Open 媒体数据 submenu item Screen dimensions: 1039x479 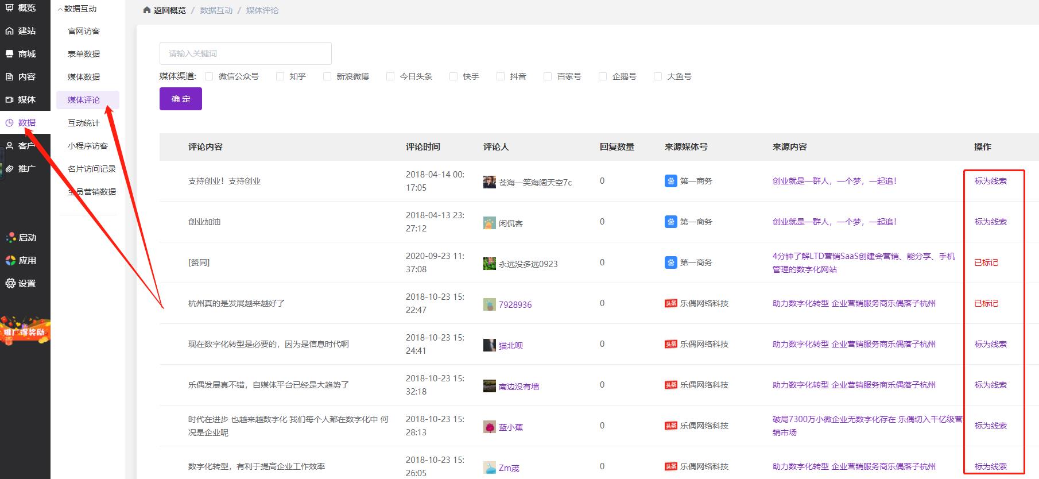(x=84, y=77)
